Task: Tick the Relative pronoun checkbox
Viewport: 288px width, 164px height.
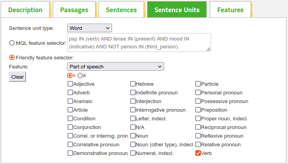Action: pos(198,144)
